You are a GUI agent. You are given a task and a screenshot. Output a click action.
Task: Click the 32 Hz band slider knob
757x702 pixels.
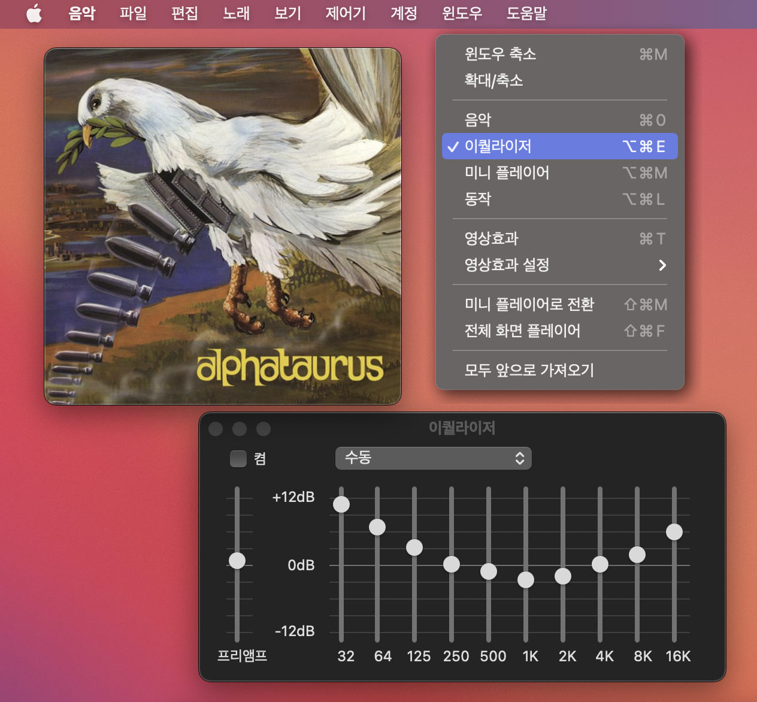coord(341,504)
